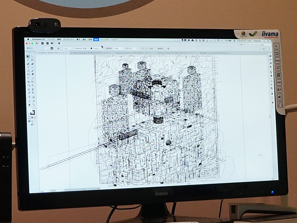Viewport: 297px width, 223px height.
Task: Select the Mesh tool
Action: tap(29, 89)
